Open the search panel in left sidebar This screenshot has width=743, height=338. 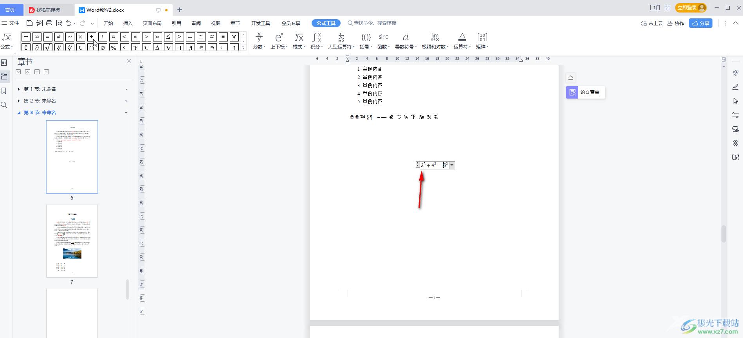point(4,105)
